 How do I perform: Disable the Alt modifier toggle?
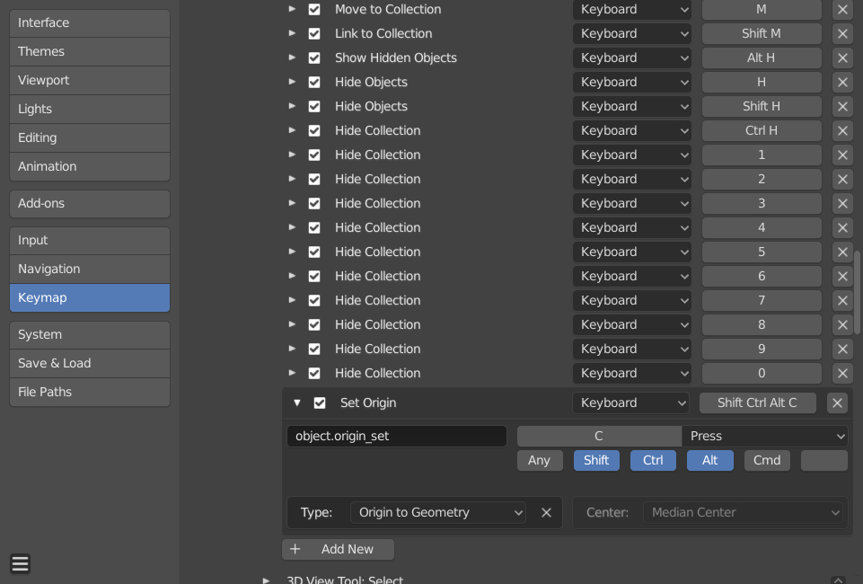point(709,460)
